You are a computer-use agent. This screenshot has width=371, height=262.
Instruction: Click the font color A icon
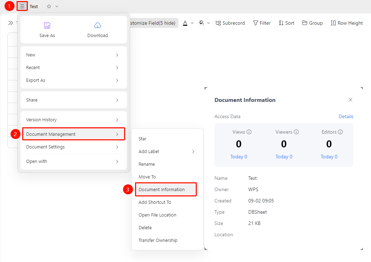(185, 23)
